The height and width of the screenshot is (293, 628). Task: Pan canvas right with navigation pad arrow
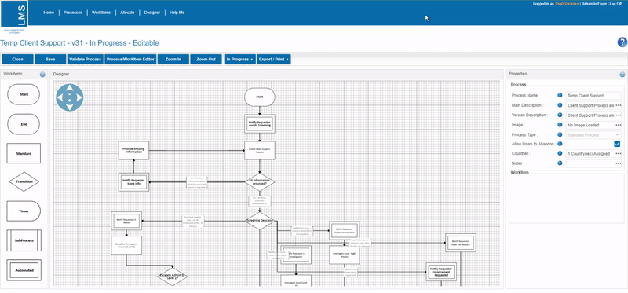[x=79, y=97]
